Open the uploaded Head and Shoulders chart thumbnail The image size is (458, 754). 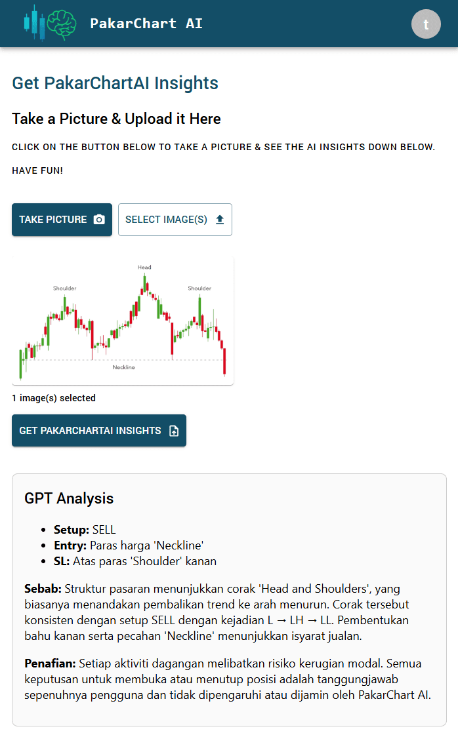(123, 321)
